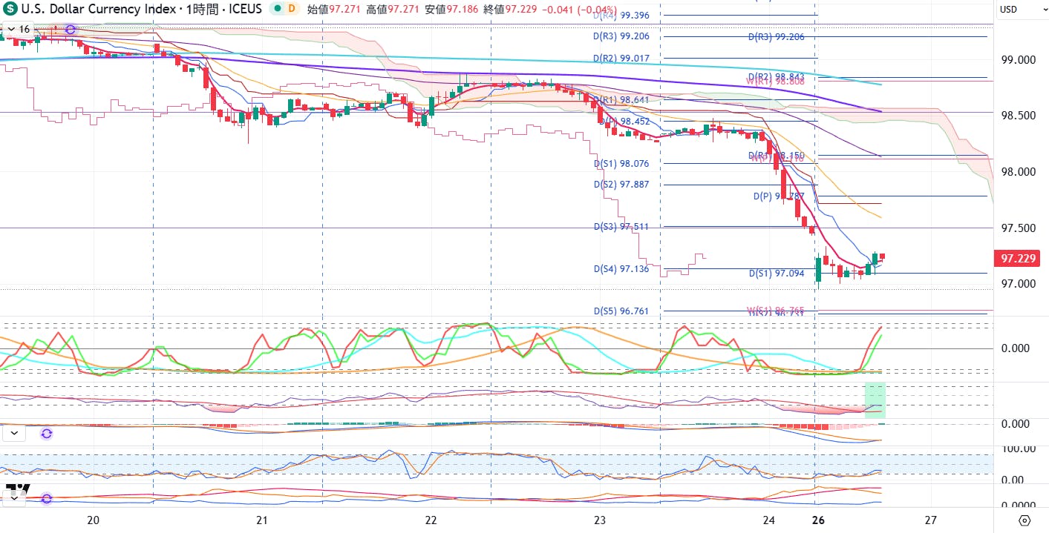Select the D(S2) 97.887 pivot label

[621, 185]
